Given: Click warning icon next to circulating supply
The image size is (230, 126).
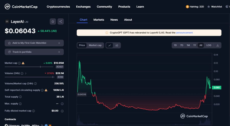Looking at the screenshot, I should coord(46,90).
